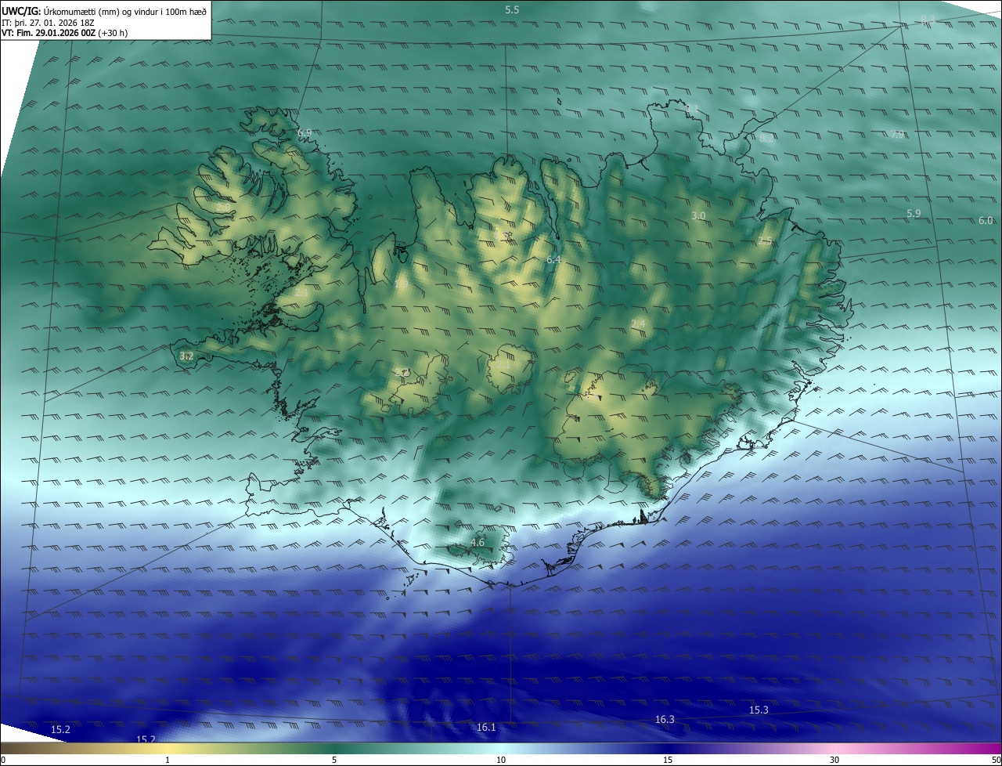1002x766 pixels.
Task: Click the colorbar tick label '1'
Action: click(x=168, y=760)
